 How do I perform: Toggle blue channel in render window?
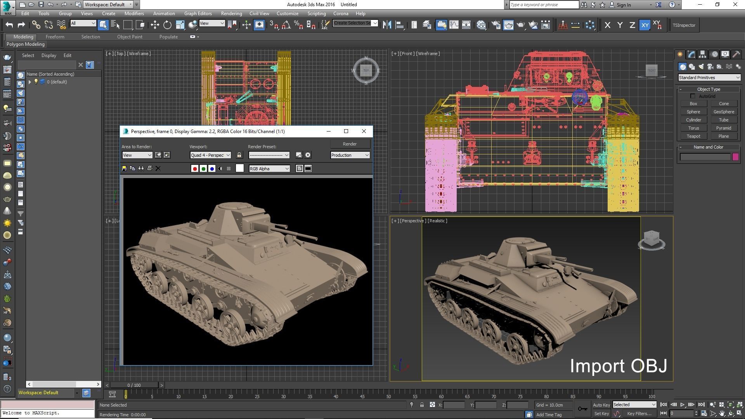(x=212, y=168)
